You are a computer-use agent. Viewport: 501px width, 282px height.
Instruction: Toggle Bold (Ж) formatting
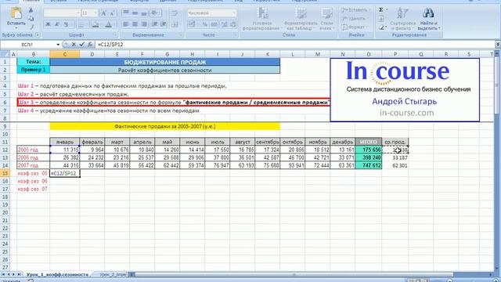pyautogui.click(x=48, y=24)
